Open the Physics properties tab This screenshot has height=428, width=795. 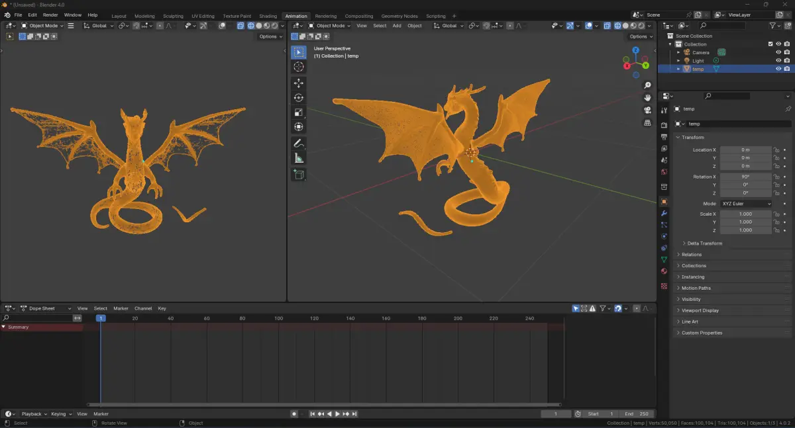click(664, 236)
